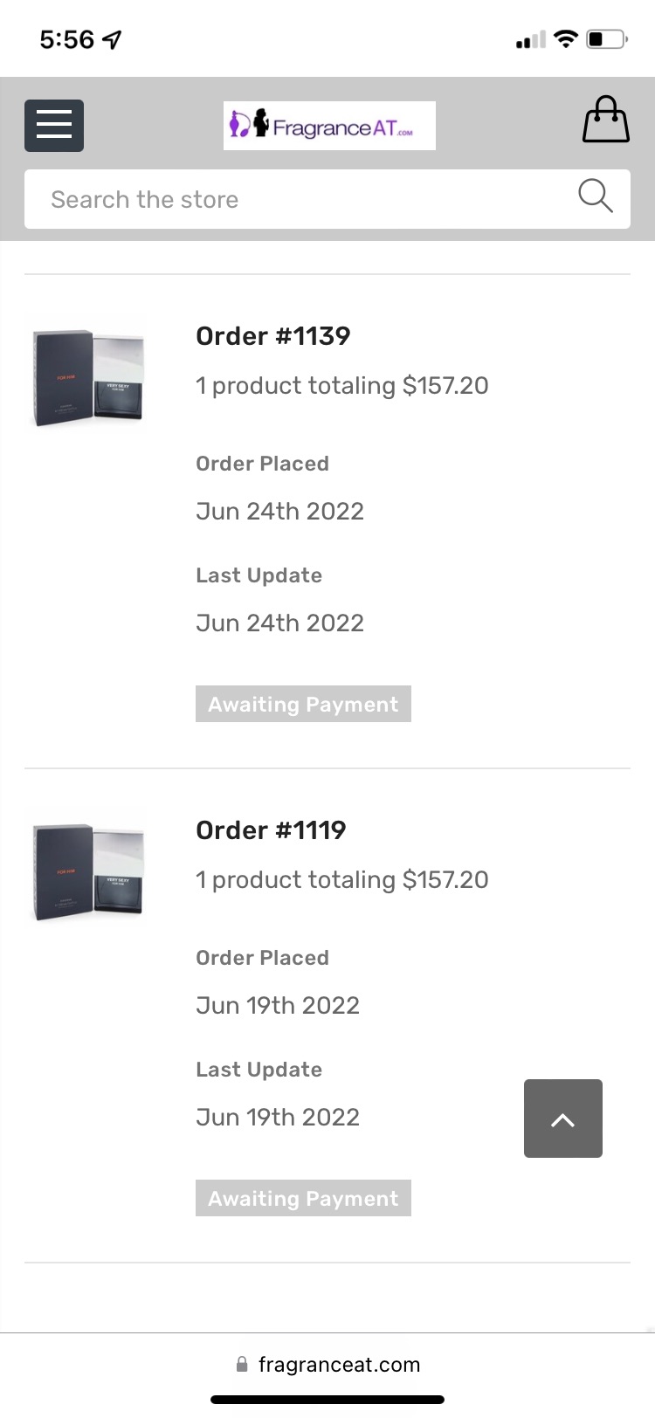Viewport: 655px width, 1418px height.
Task: Open the hamburger navigation menu
Action: pos(54,126)
